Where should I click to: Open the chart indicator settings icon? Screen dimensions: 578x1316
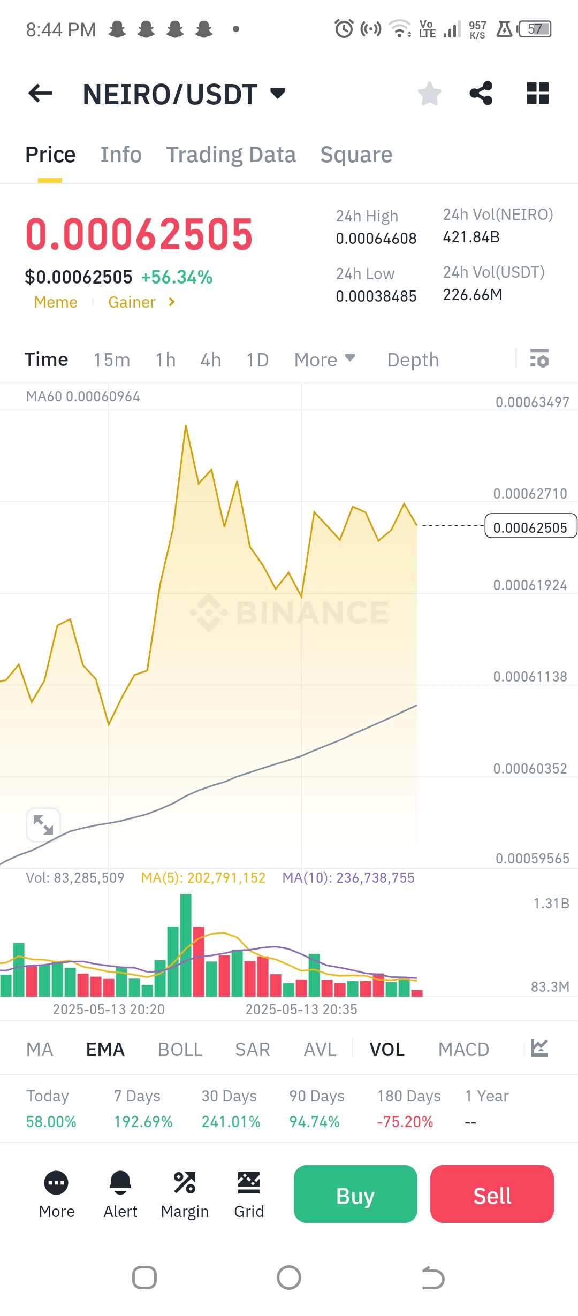coord(539,1048)
